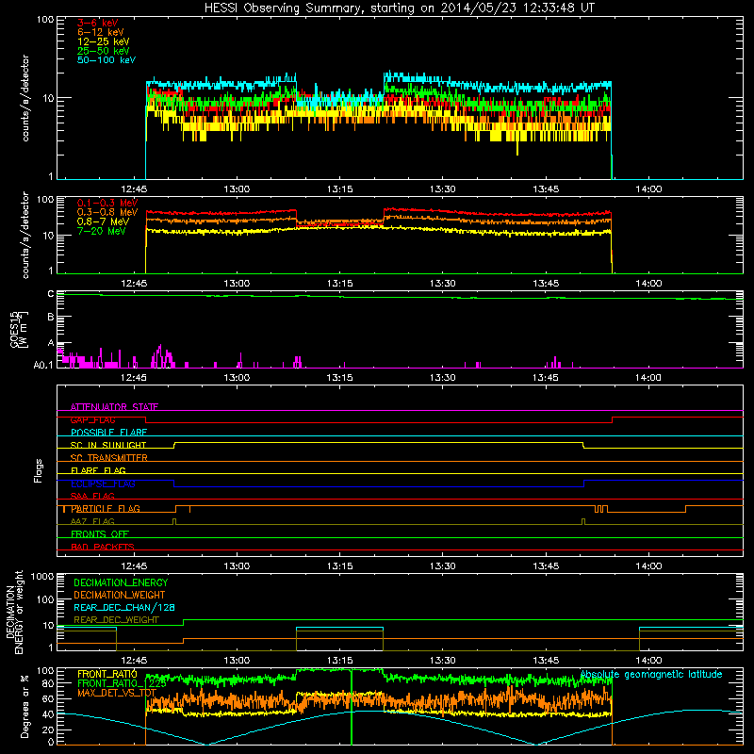
Task: Click the 0.8-7 MeV legend entry
Action: click(103, 221)
